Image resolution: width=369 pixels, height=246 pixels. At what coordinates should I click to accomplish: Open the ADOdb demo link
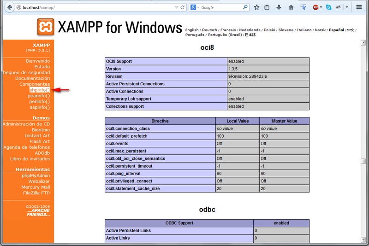pyautogui.click(x=42, y=153)
